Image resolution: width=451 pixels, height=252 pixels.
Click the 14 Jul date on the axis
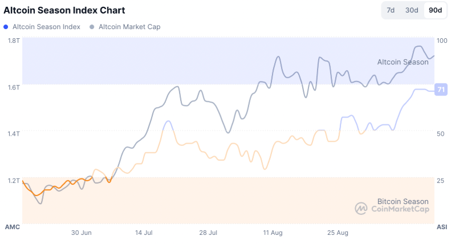pos(144,233)
